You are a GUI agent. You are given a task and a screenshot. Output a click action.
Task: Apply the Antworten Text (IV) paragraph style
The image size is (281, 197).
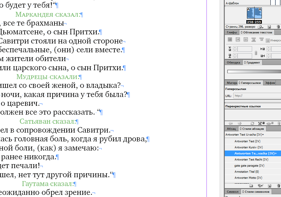pyautogui.click(x=253, y=141)
